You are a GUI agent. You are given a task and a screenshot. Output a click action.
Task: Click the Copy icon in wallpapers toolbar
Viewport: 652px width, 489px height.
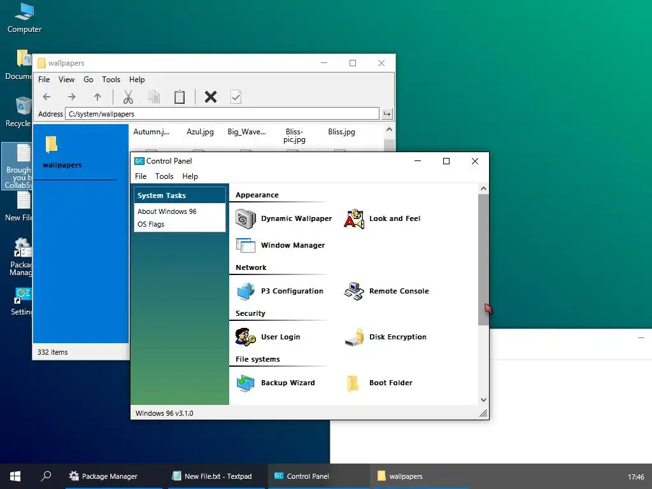154,97
